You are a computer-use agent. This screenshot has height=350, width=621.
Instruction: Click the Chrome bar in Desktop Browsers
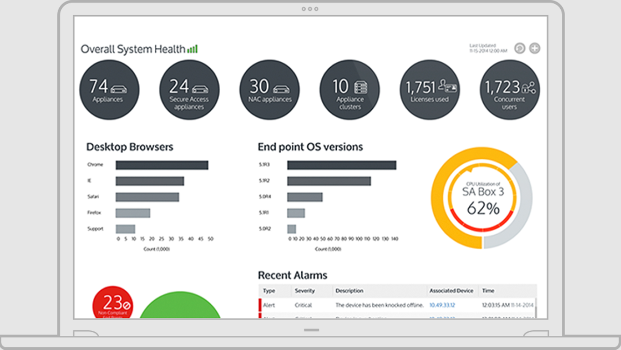[x=162, y=165]
